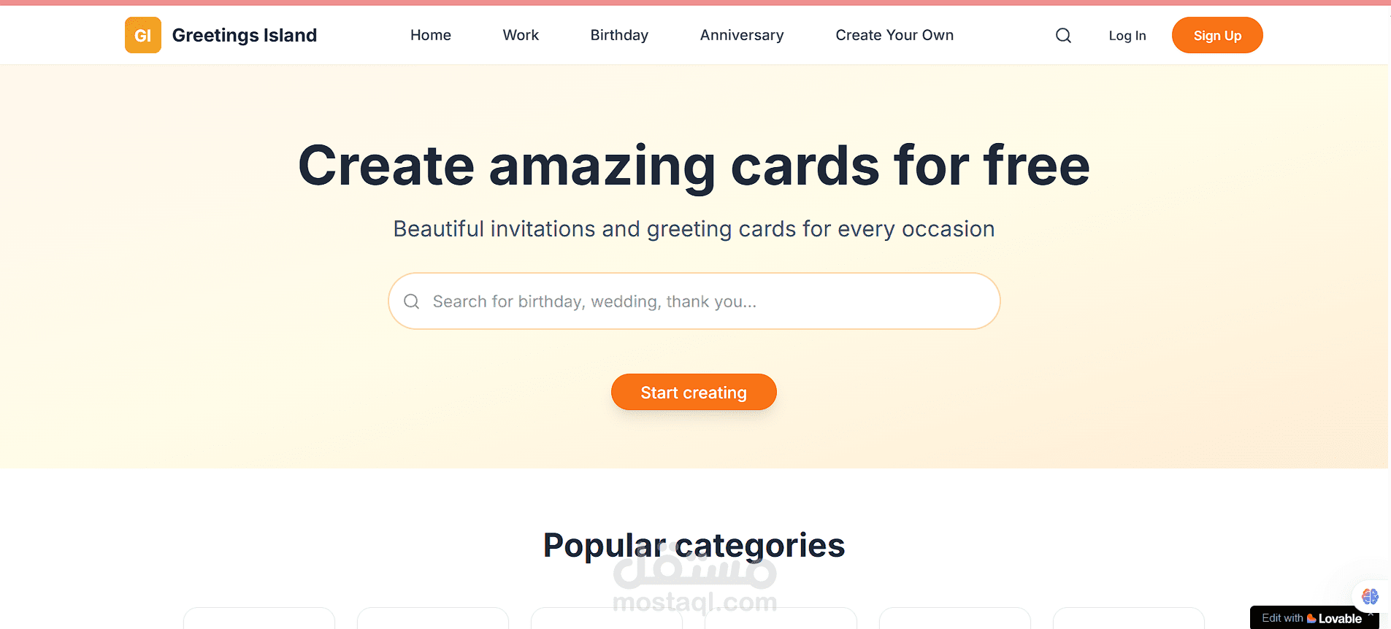Select the first category card under Popular categories

coord(259,618)
